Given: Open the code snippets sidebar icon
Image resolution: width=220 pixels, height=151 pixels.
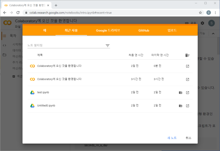Looking at the screenshot, I should point(4,45).
